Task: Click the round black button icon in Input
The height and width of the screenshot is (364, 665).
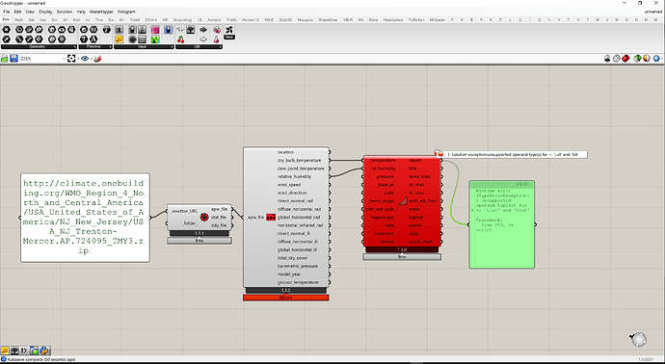Action: (132, 39)
